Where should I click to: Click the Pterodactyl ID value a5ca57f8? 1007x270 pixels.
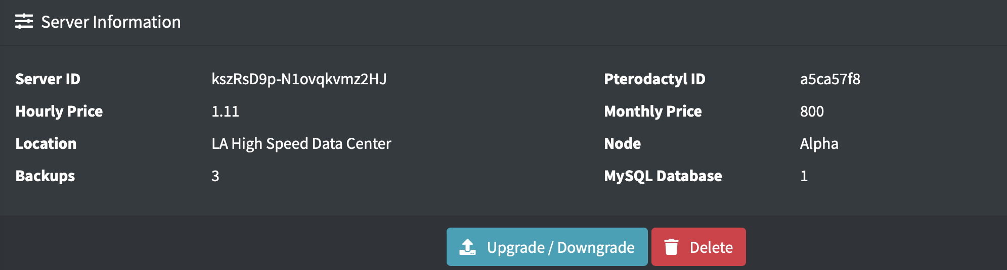[x=829, y=79]
